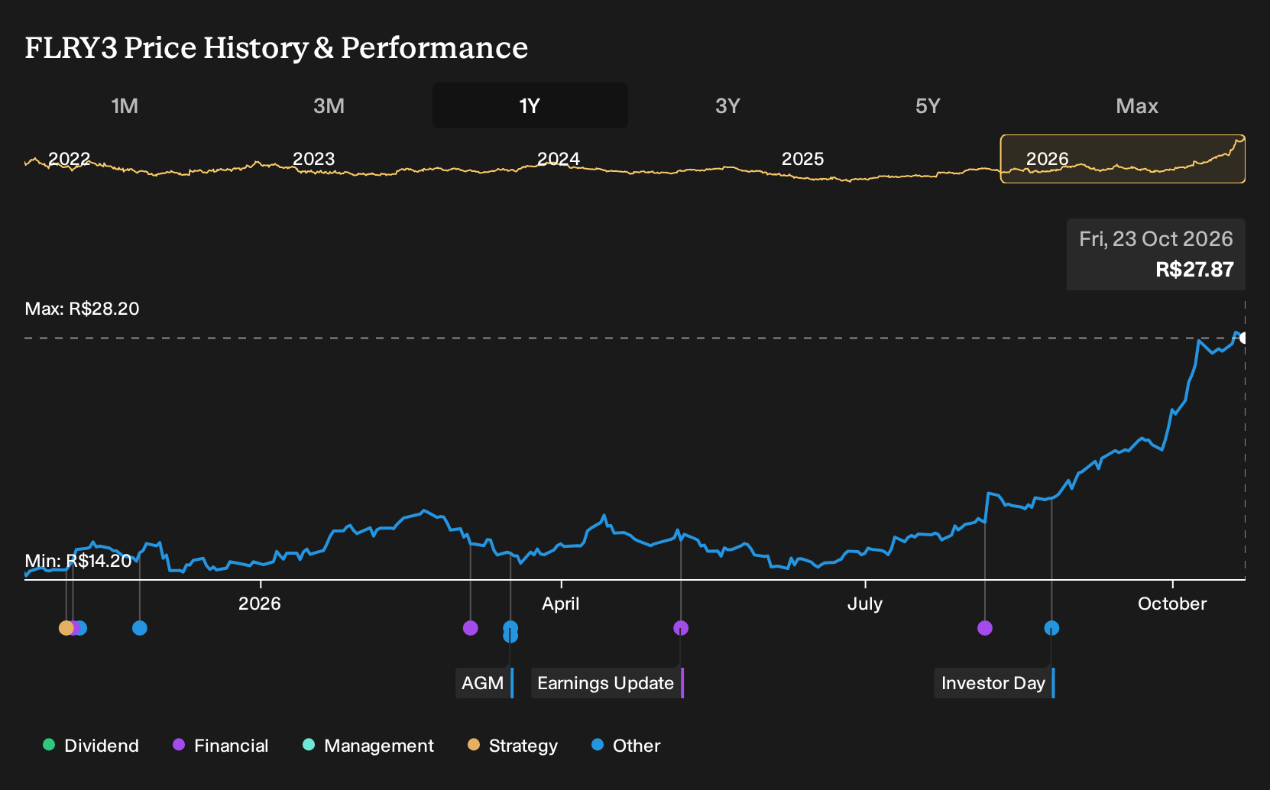Toggle the Management legend item
1270x790 pixels.
click(368, 745)
